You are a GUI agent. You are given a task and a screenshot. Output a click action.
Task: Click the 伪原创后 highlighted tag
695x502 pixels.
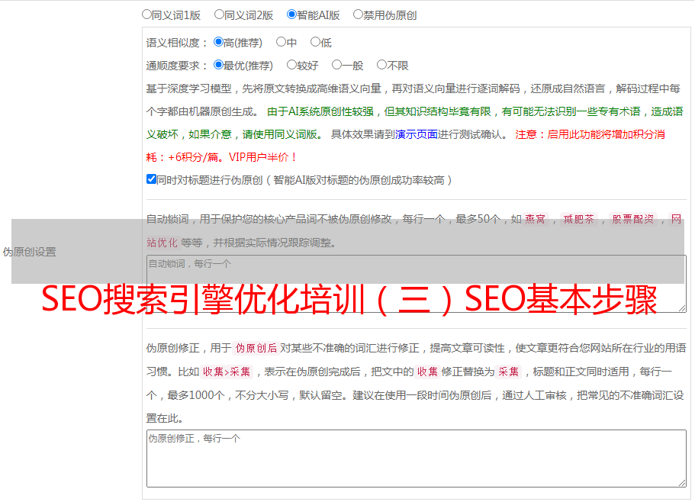256,348
